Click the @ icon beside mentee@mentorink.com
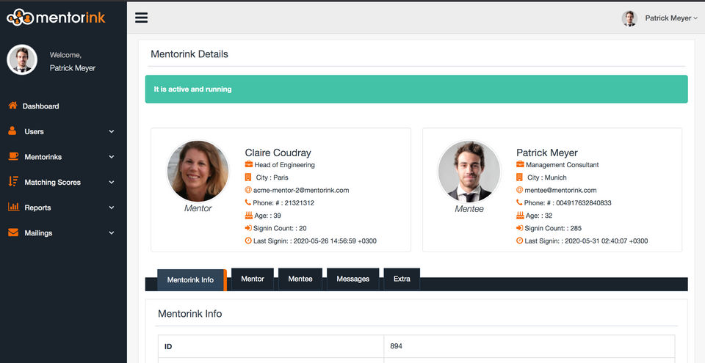Viewport: 705px width, 363px height. (520, 190)
